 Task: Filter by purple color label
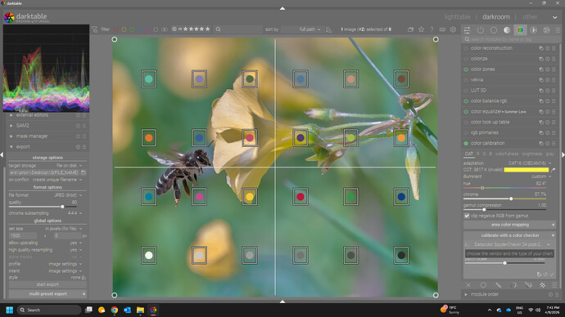coord(147,29)
